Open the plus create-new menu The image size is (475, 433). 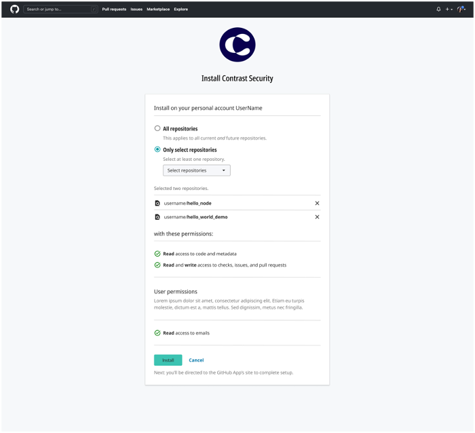click(x=449, y=9)
